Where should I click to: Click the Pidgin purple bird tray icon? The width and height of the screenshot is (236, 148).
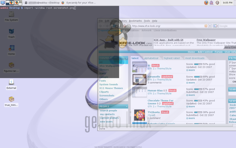(212, 3)
